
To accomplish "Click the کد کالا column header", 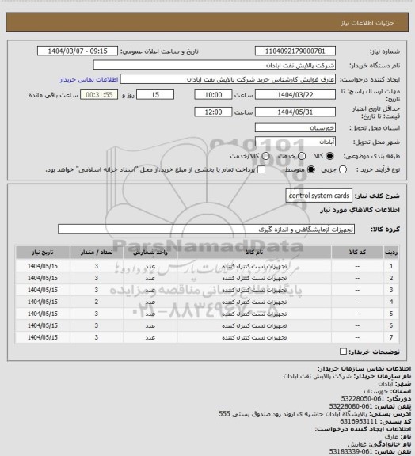I will pyautogui.click(x=357, y=252).
